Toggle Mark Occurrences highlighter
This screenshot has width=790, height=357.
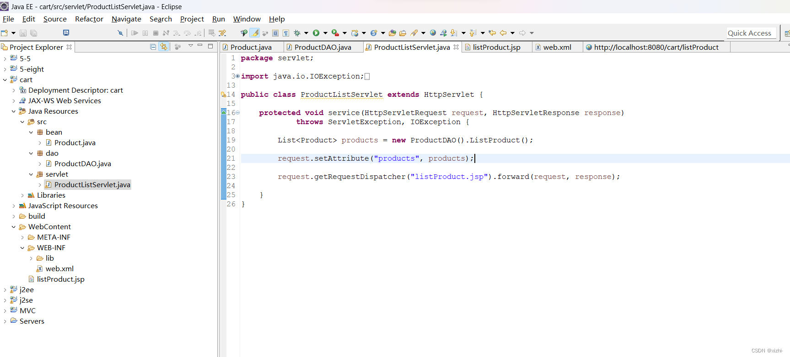(255, 33)
